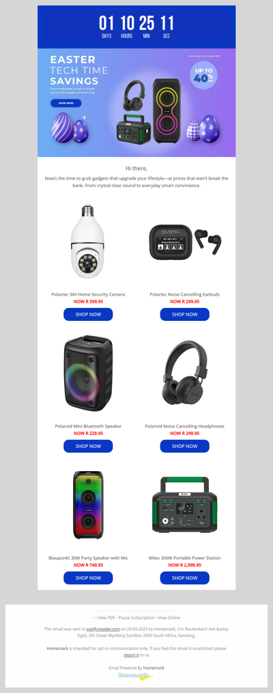Open the View Online link
This screenshot has width=273, height=693.
click(169, 617)
